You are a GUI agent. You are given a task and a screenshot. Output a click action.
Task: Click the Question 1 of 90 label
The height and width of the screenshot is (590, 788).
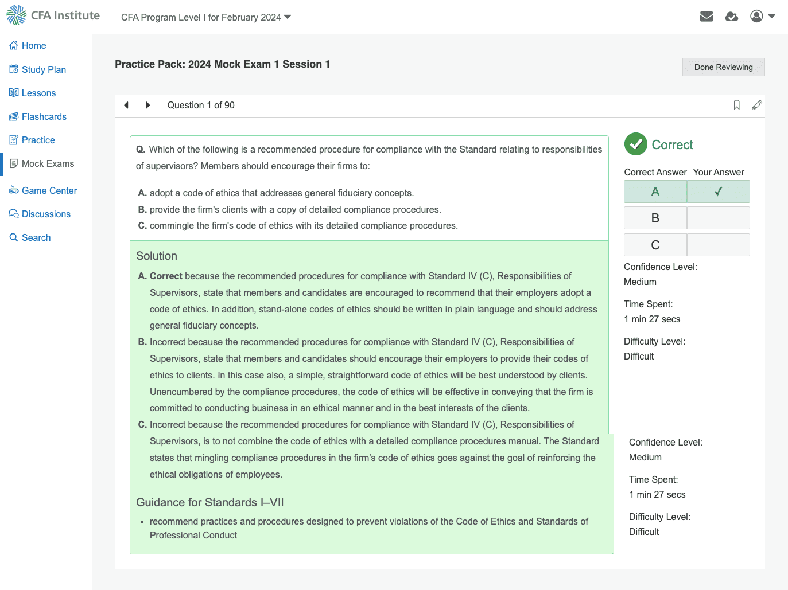click(x=201, y=105)
